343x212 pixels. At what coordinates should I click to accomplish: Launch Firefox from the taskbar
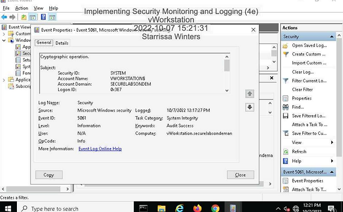pos(197,208)
